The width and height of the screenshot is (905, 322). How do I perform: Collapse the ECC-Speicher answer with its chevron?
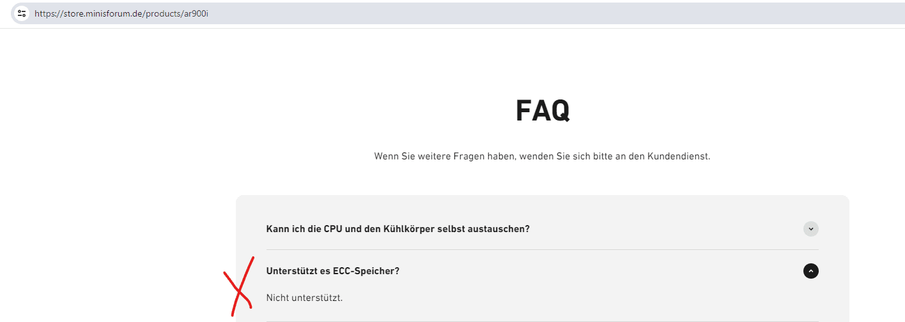tap(810, 271)
